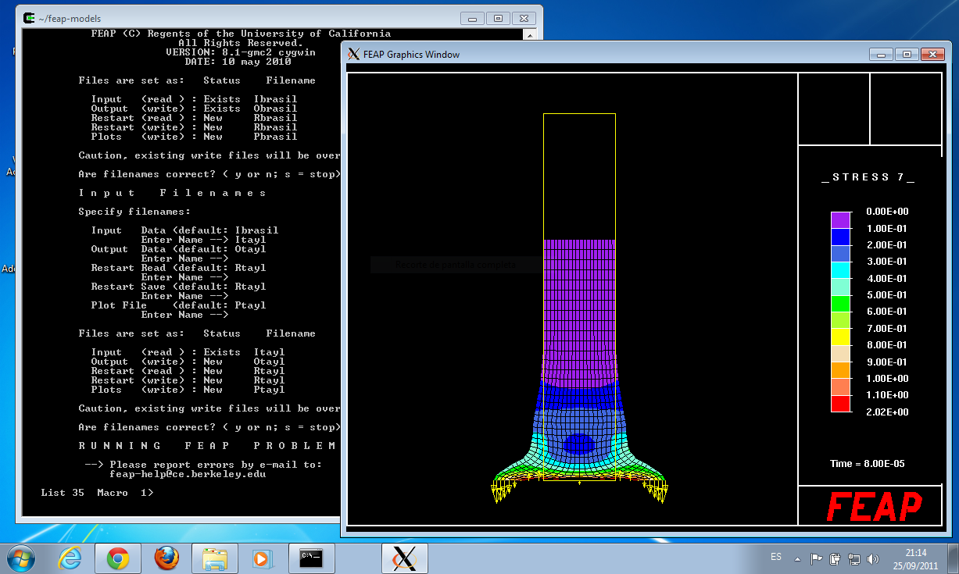Click the "Plots (write) : New Ptayl" line

tap(188, 390)
